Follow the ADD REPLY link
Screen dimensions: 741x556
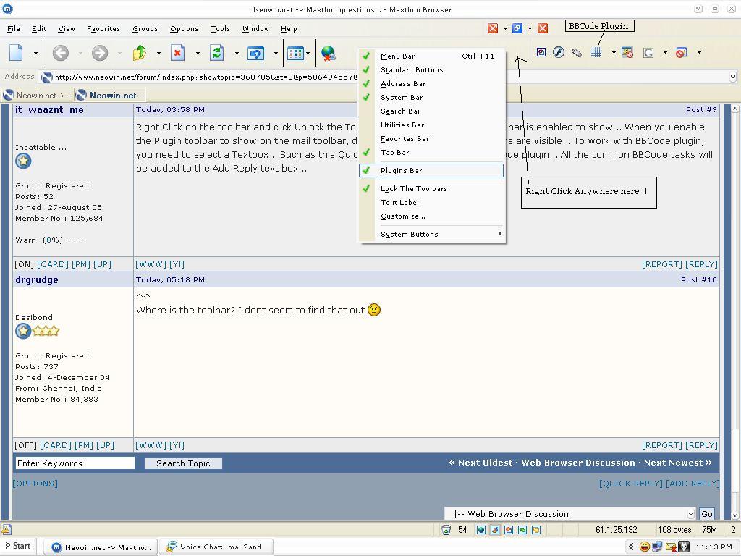693,484
